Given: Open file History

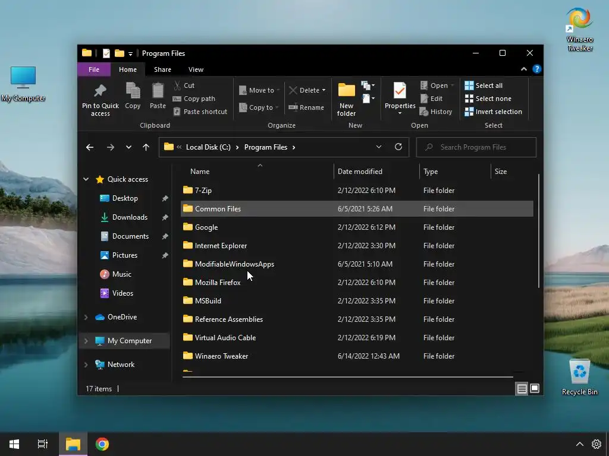Looking at the screenshot, I should pos(436,112).
